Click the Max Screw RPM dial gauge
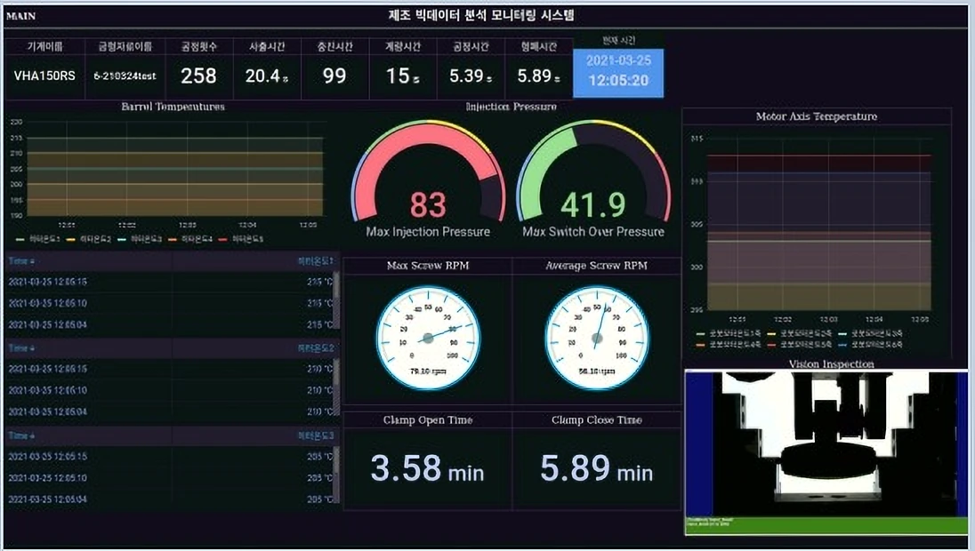 point(428,339)
